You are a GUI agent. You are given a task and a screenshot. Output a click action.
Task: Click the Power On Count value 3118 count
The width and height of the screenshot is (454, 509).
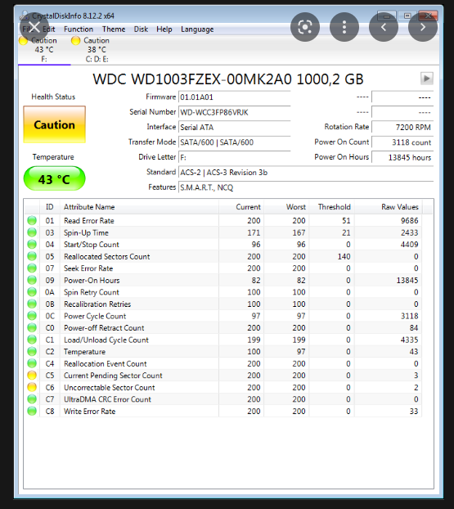coord(402,142)
